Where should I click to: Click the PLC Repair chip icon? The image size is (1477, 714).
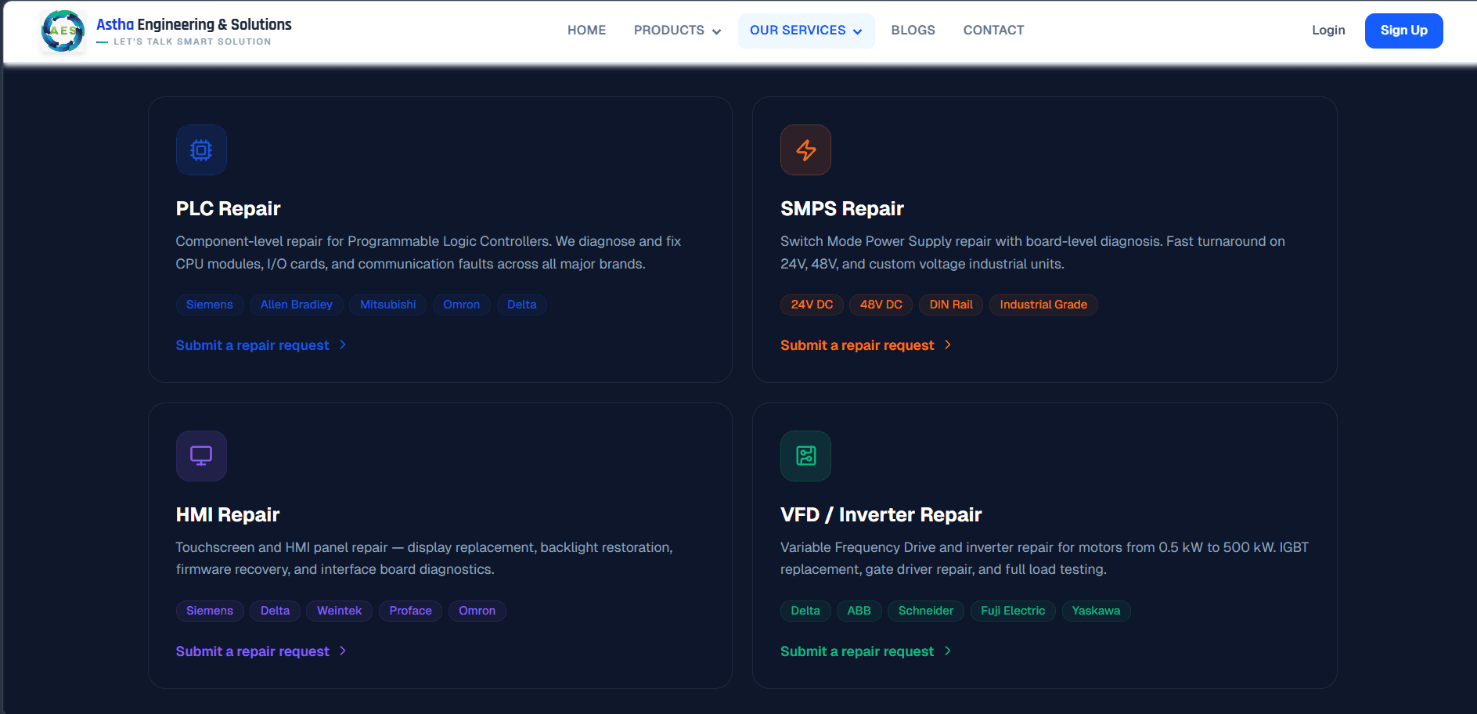pyautogui.click(x=201, y=150)
